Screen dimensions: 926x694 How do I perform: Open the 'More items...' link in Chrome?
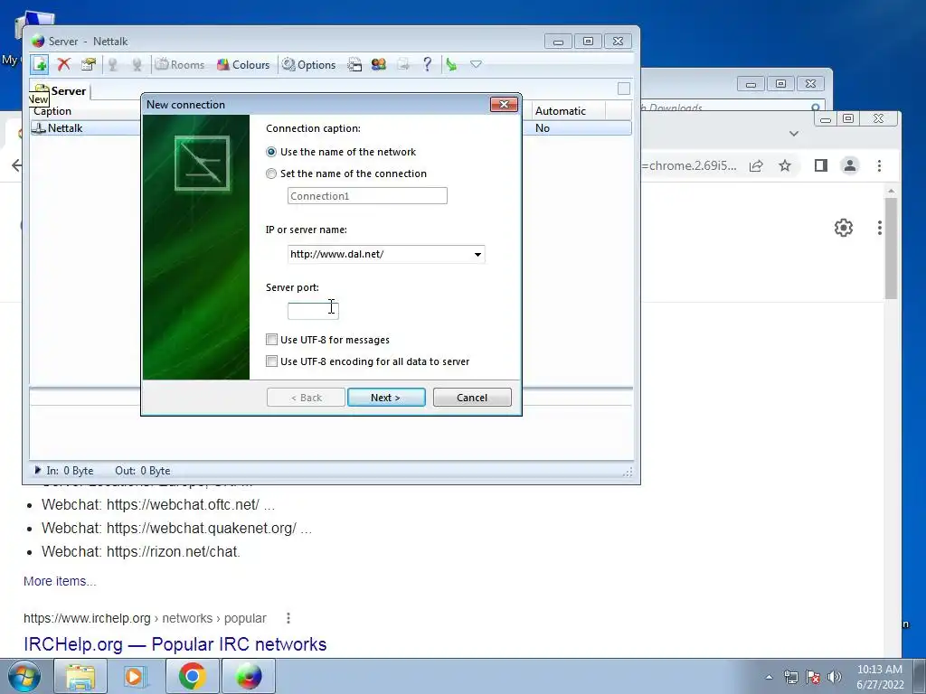click(60, 581)
